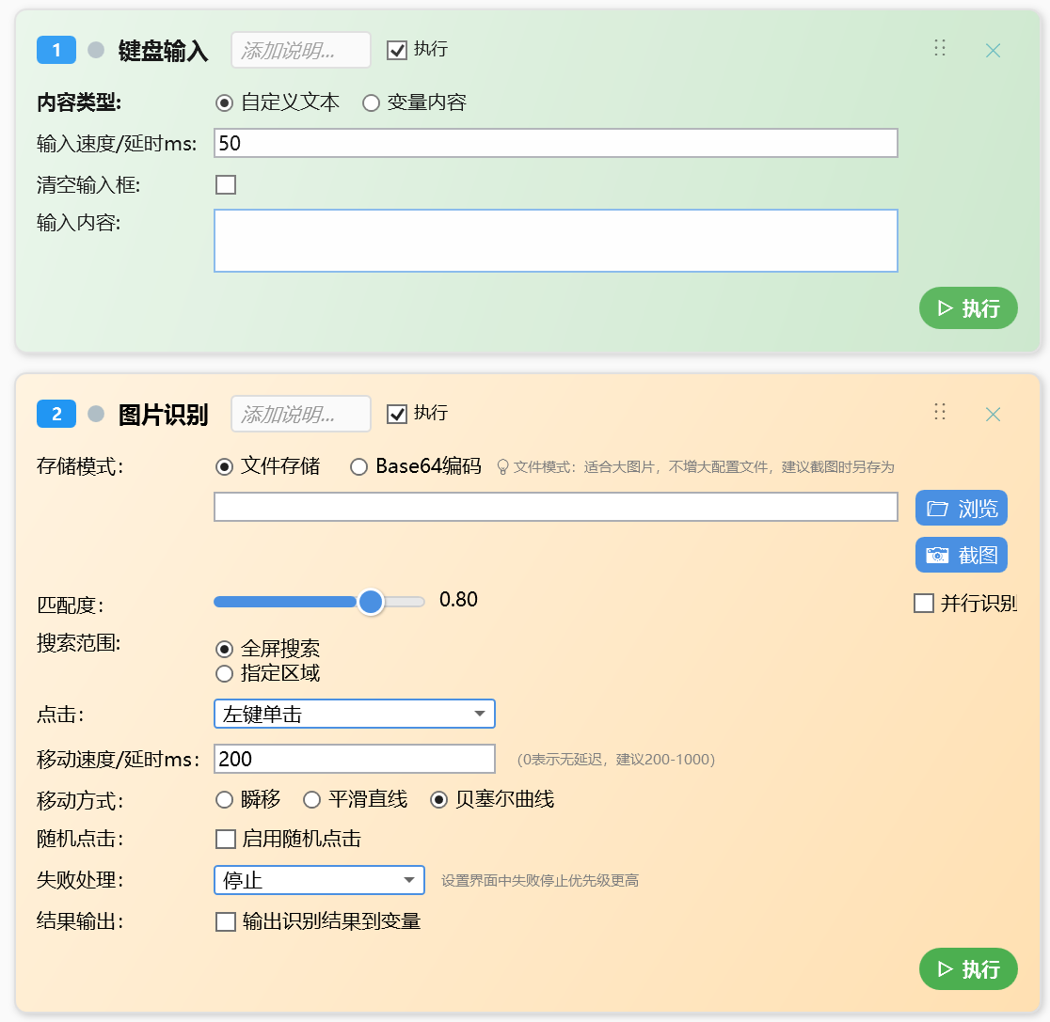
Task: Click the blue step number 2 badge
Action: (56, 414)
